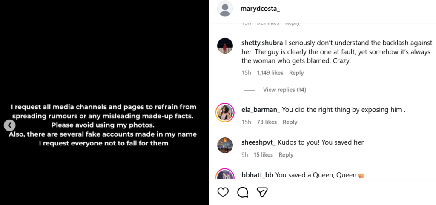This screenshot has width=436, height=205.
Task: Reply to shetty.shubra's comment
Action: coord(296,73)
